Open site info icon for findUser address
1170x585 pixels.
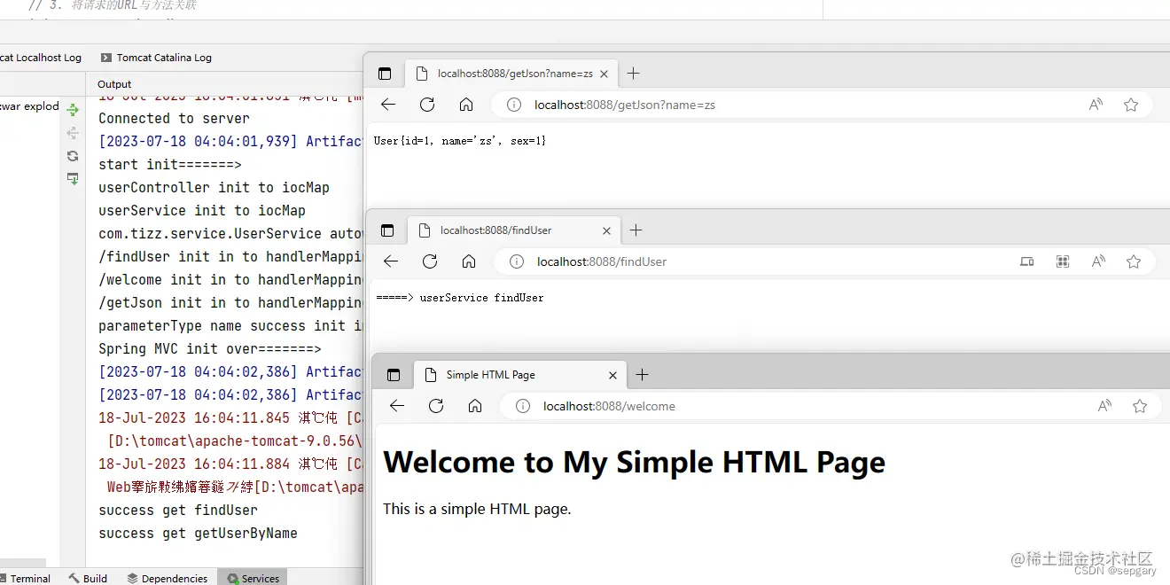coord(516,261)
